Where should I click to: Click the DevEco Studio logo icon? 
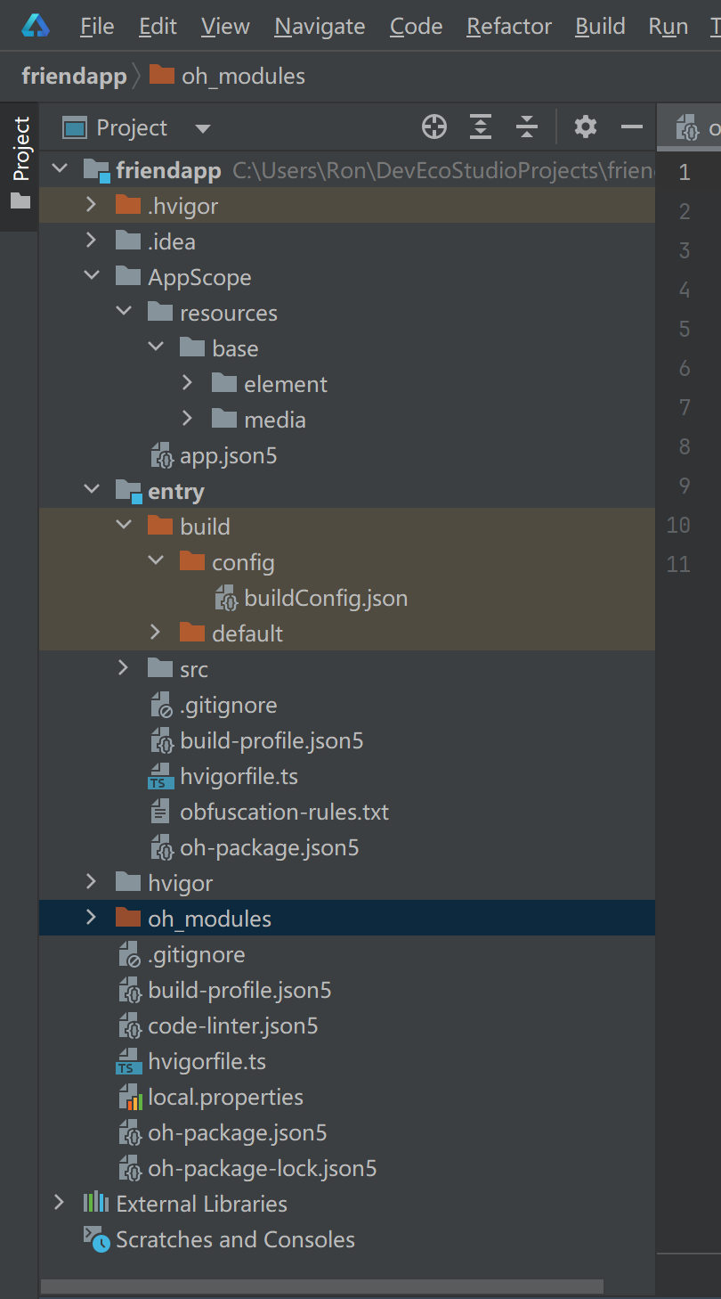click(36, 27)
